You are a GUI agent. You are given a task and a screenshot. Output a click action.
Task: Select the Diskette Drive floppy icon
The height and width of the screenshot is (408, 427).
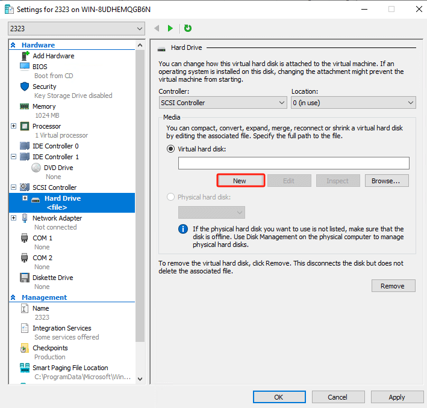25,278
